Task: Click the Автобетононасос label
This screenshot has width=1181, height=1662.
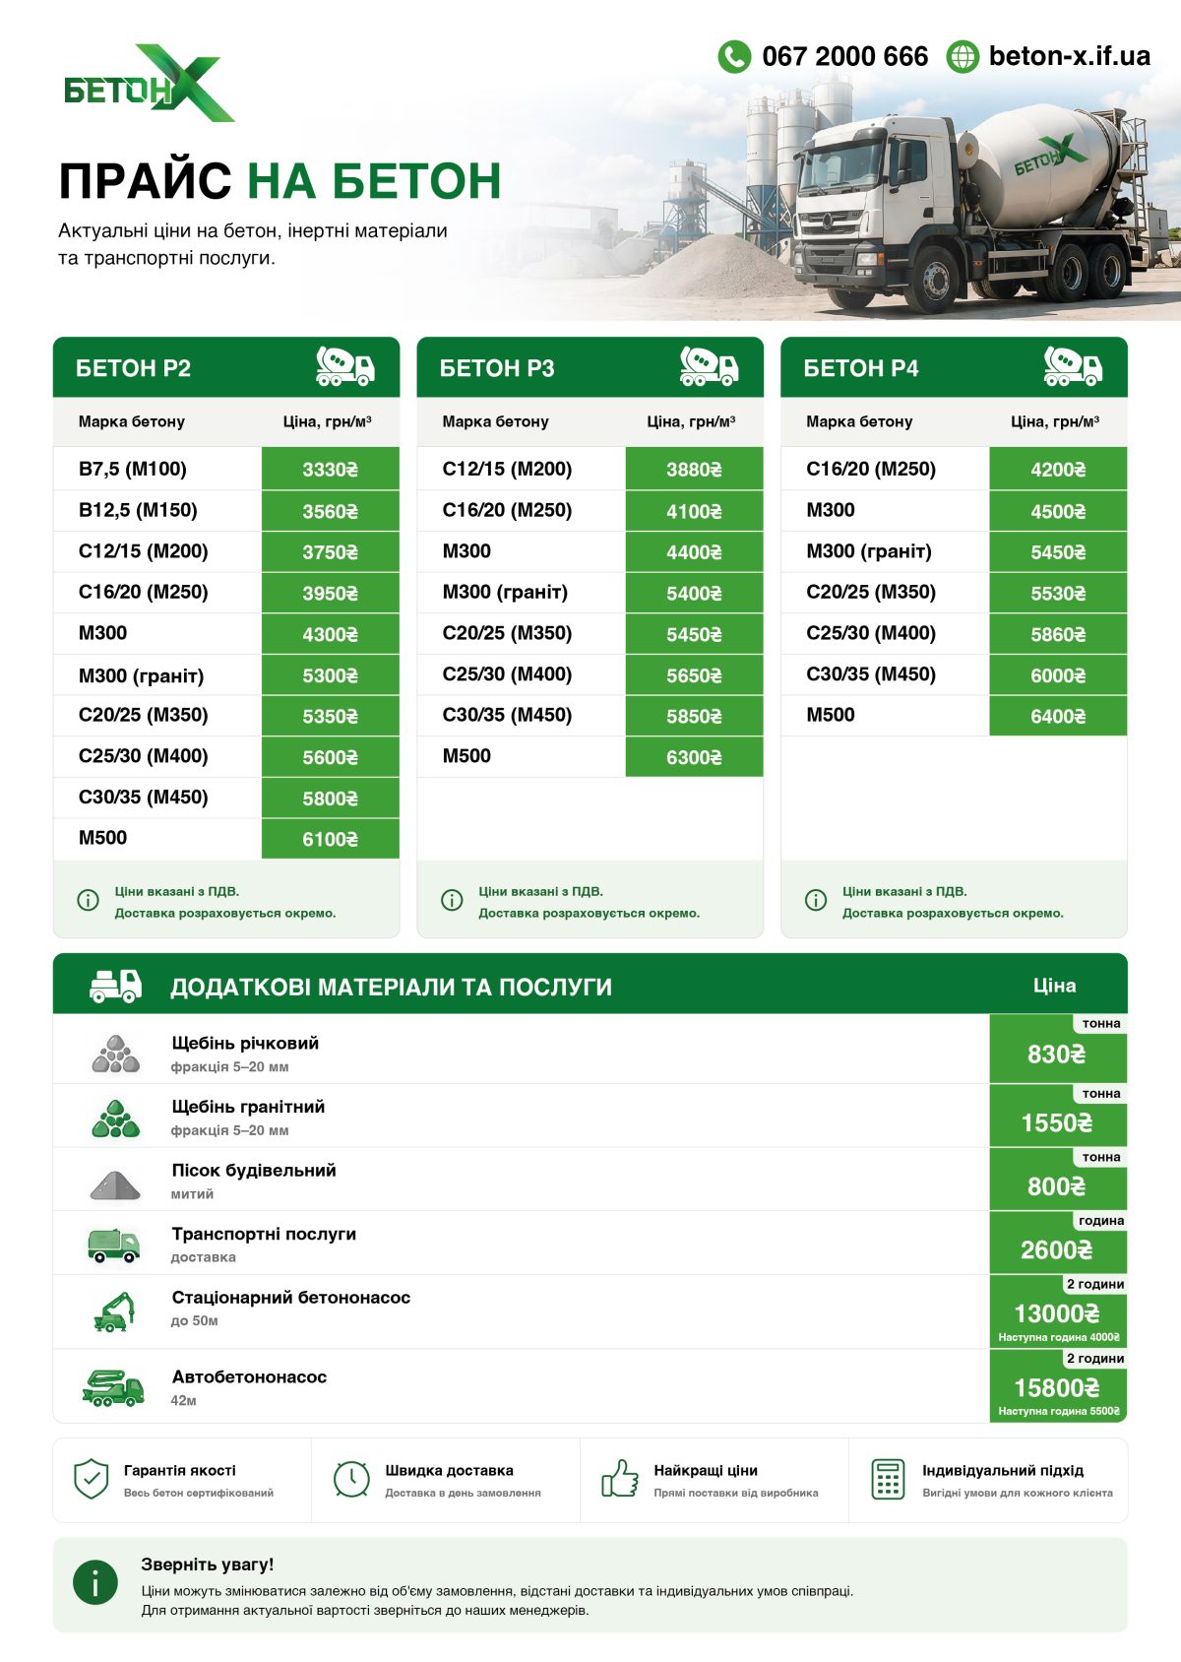Action: click(249, 1376)
